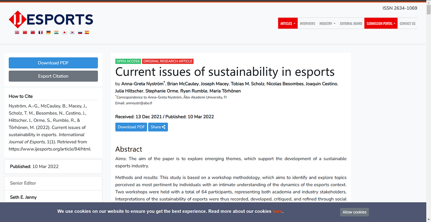
Task: Choose the Russia flag icon
Action: click(x=80, y=32)
